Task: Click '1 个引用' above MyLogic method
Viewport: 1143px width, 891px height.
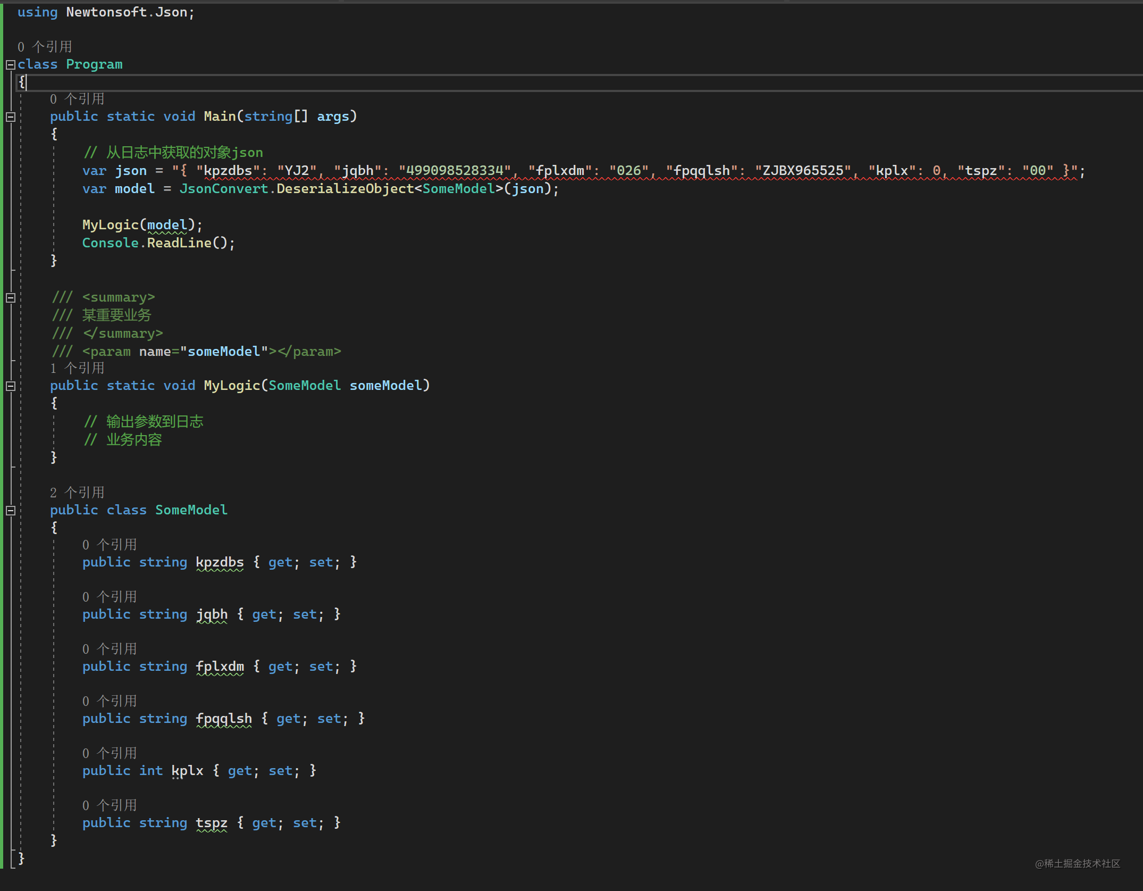Action: [x=76, y=369]
